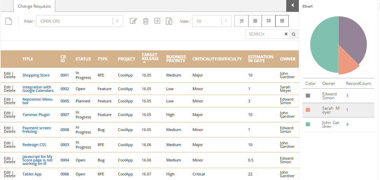Open the View count dropdown showing 10
Viewport: 380px width, 180px height.
click(211, 21)
